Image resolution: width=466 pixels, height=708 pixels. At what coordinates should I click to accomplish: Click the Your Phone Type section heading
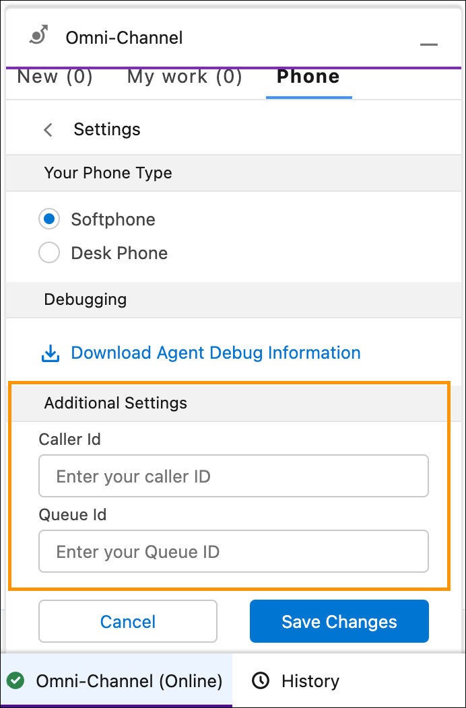tap(108, 173)
